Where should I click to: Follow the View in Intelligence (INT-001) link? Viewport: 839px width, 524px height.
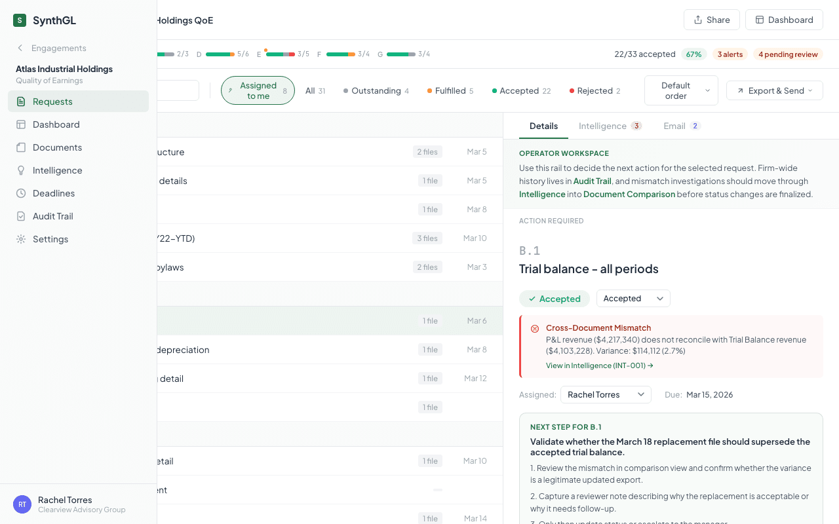(x=599, y=365)
